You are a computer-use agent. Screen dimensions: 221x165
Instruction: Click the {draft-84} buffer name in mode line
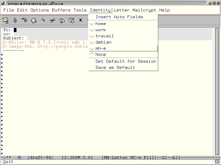(40, 158)
